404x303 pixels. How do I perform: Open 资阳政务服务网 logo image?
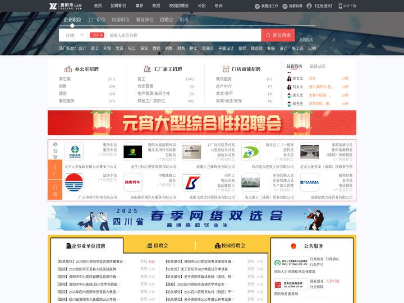tap(291, 284)
